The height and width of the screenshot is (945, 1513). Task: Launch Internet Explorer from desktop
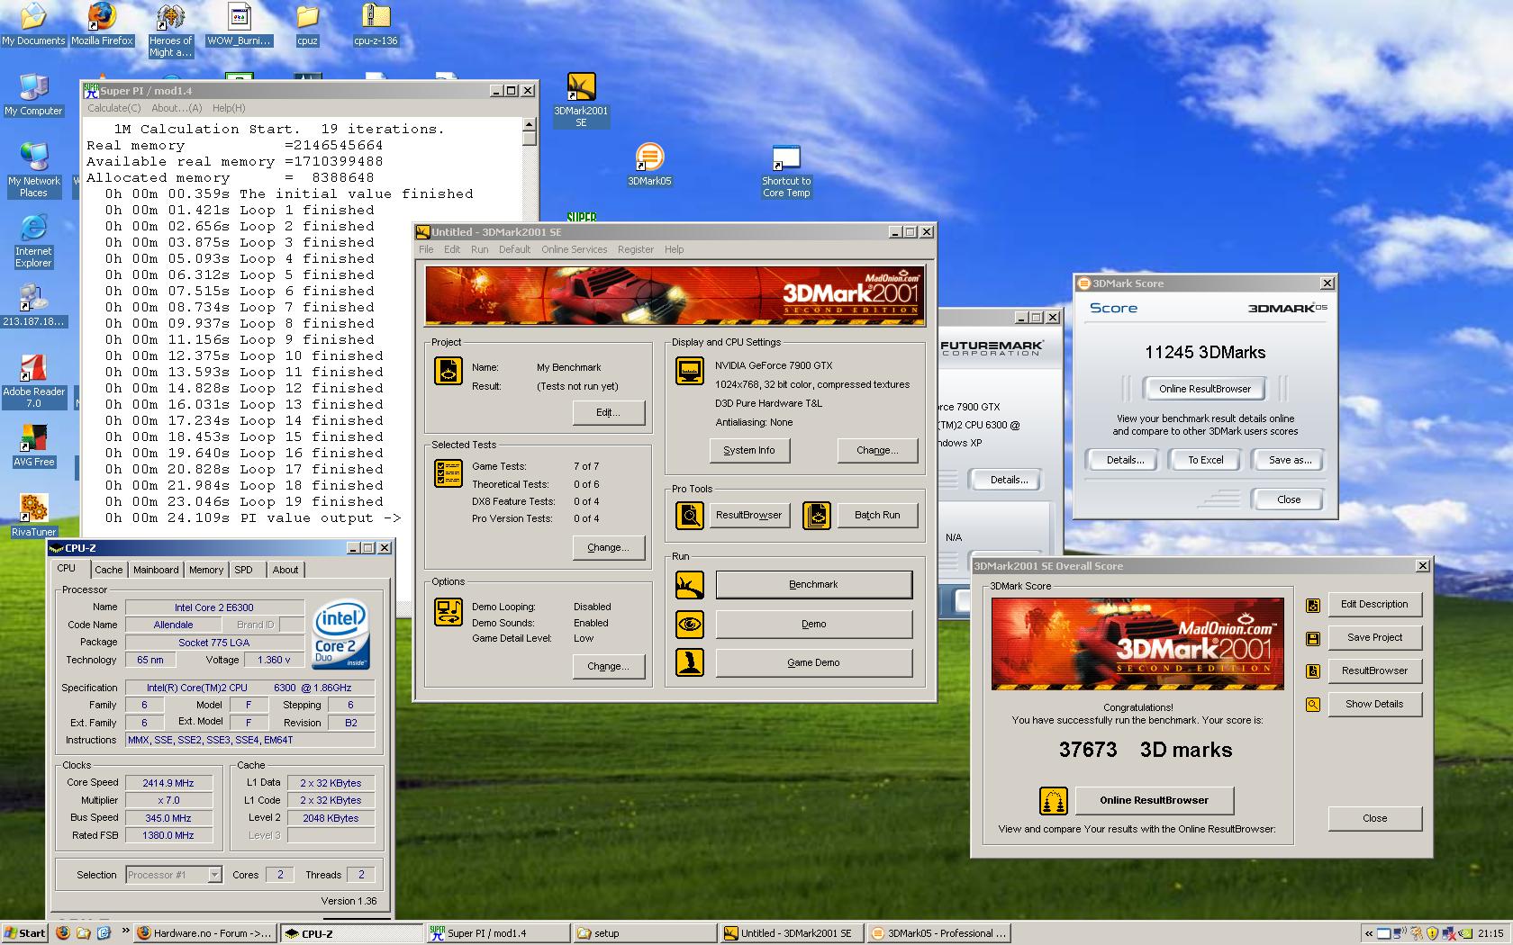pos(33,241)
